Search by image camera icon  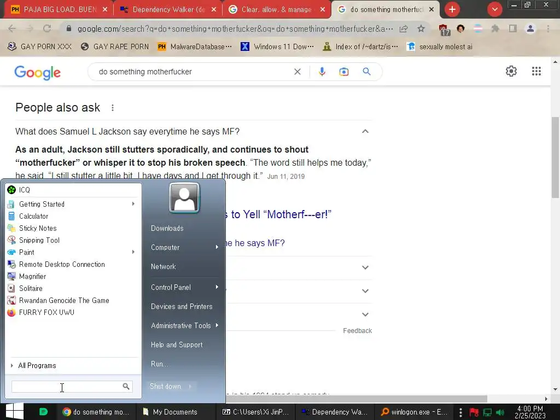(x=343, y=72)
